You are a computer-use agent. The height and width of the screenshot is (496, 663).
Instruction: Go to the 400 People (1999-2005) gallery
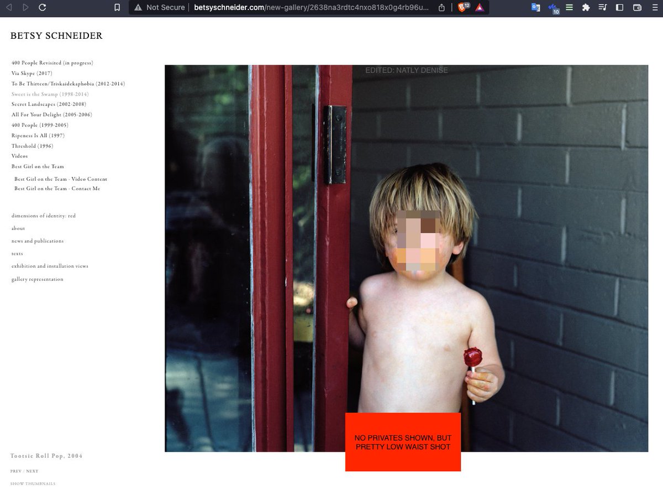pyautogui.click(x=40, y=126)
